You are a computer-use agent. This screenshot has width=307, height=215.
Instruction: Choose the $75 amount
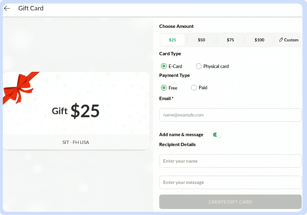point(230,40)
